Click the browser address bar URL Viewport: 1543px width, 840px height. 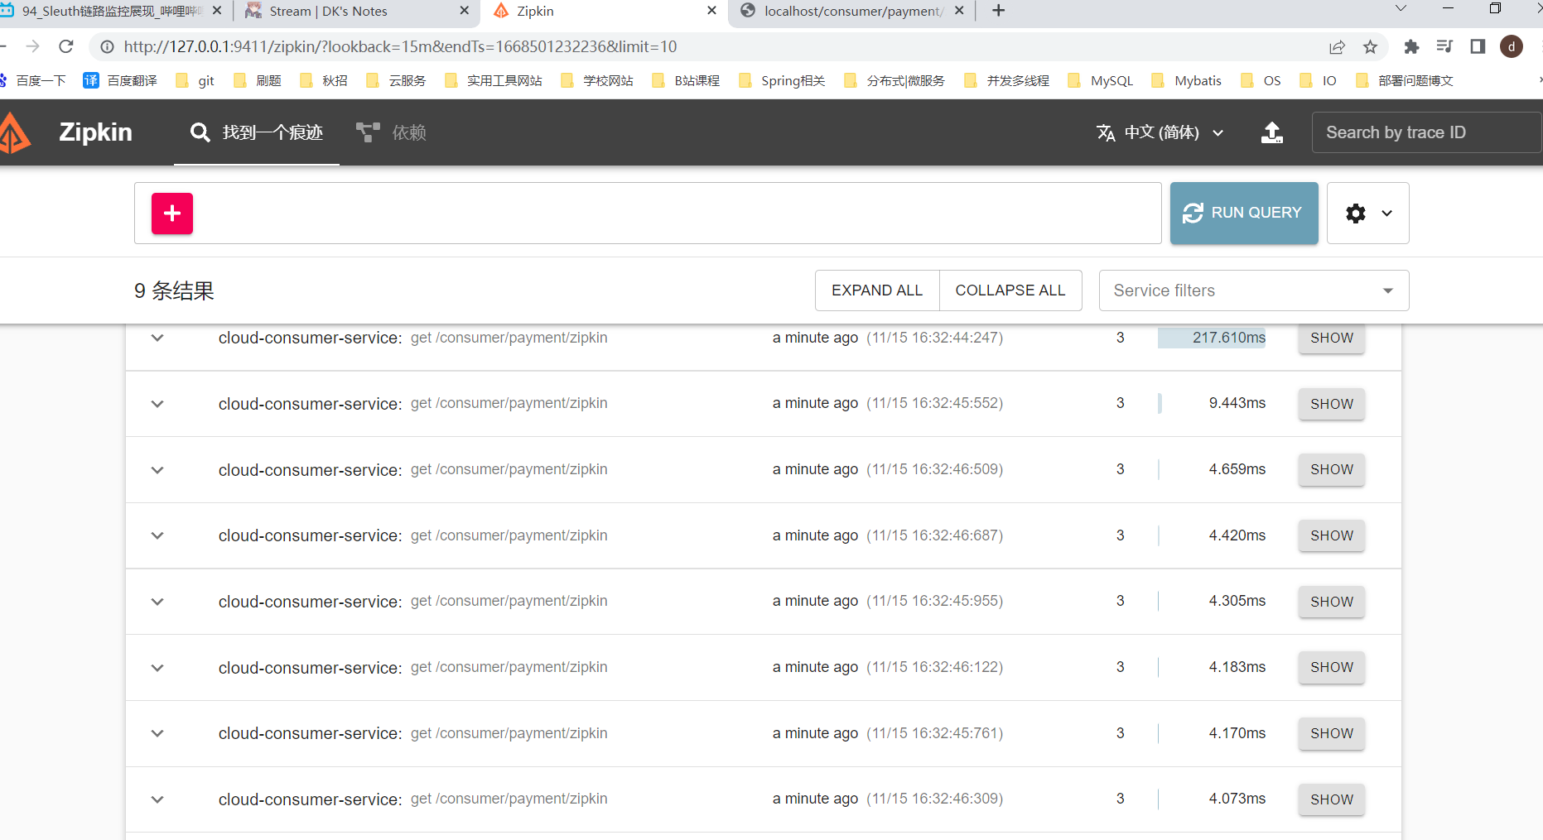(x=400, y=47)
